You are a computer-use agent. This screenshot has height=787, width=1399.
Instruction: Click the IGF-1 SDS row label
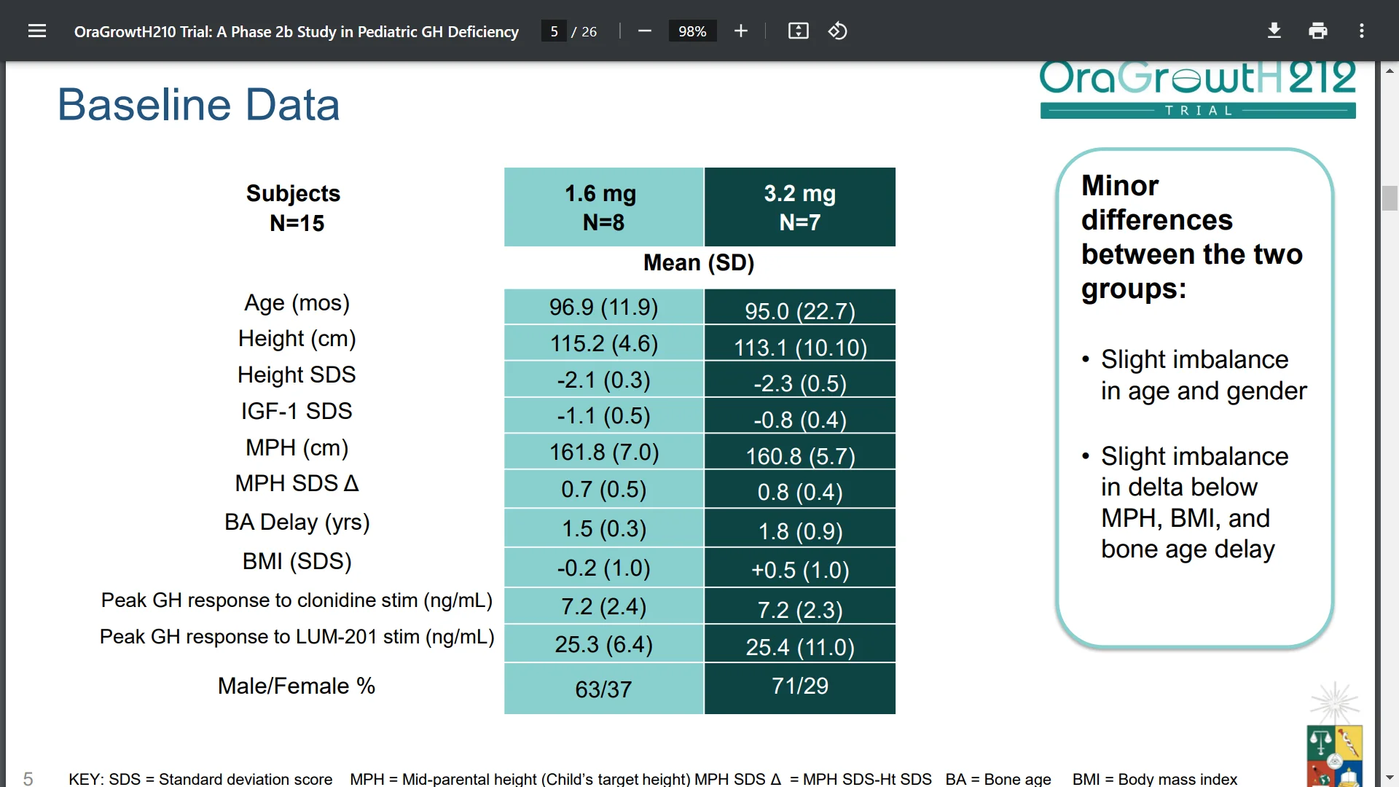[x=297, y=411]
